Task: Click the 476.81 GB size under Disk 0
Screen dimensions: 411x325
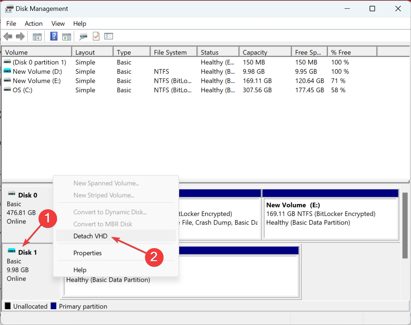Action: click(21, 213)
